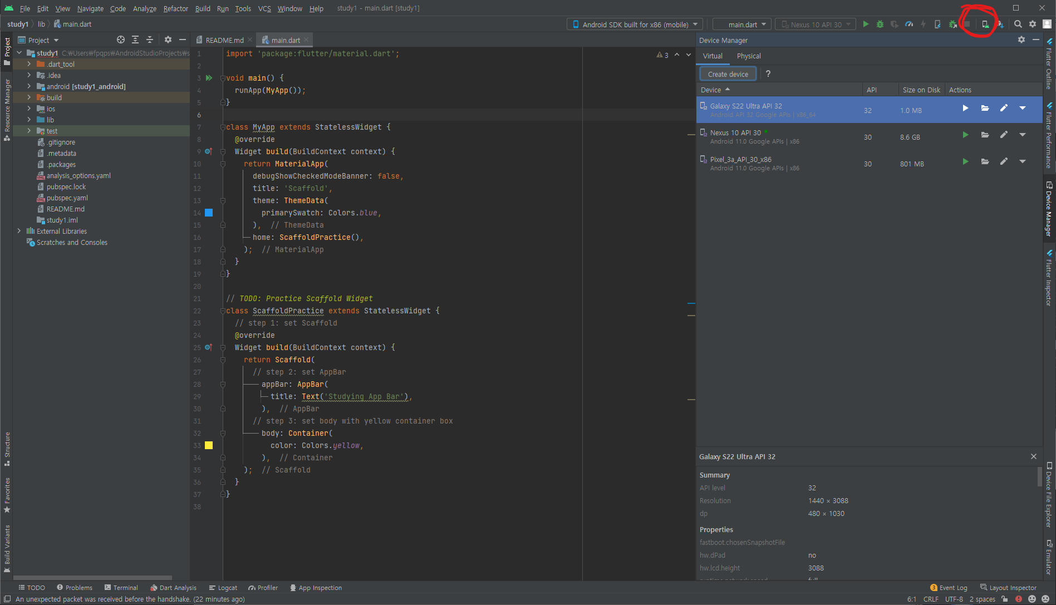The width and height of the screenshot is (1056, 605).
Task: Start debugging with the bug icon
Action: (x=880, y=24)
